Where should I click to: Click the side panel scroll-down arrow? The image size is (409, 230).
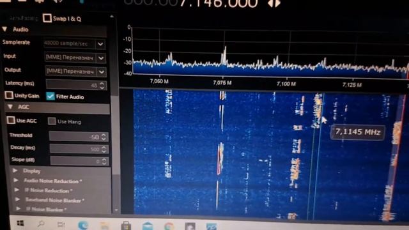116,210
